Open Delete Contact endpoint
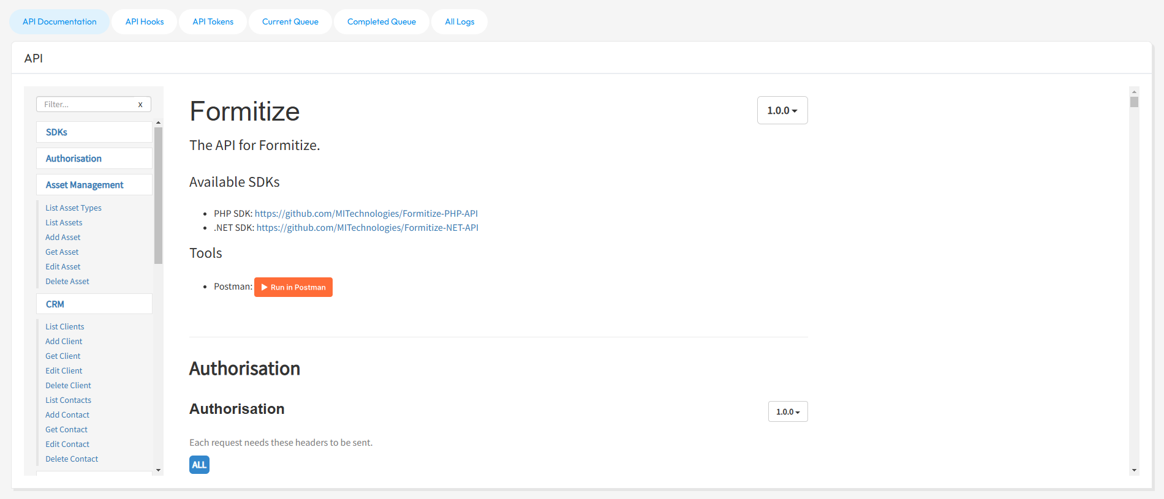This screenshot has height=499, width=1164. click(72, 459)
